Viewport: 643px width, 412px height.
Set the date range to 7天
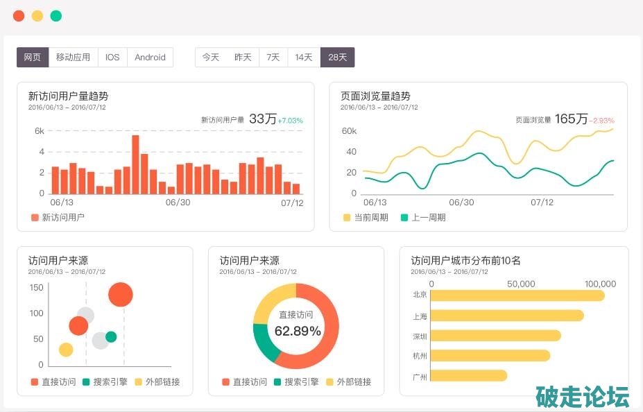coord(273,58)
